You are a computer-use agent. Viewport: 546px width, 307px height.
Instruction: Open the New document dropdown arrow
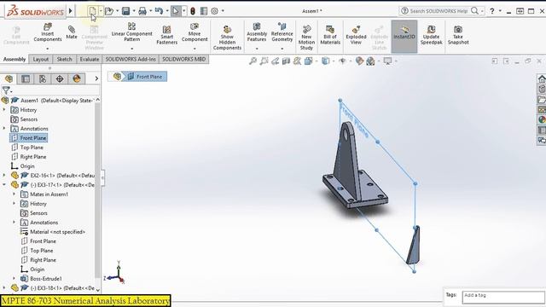(x=101, y=11)
